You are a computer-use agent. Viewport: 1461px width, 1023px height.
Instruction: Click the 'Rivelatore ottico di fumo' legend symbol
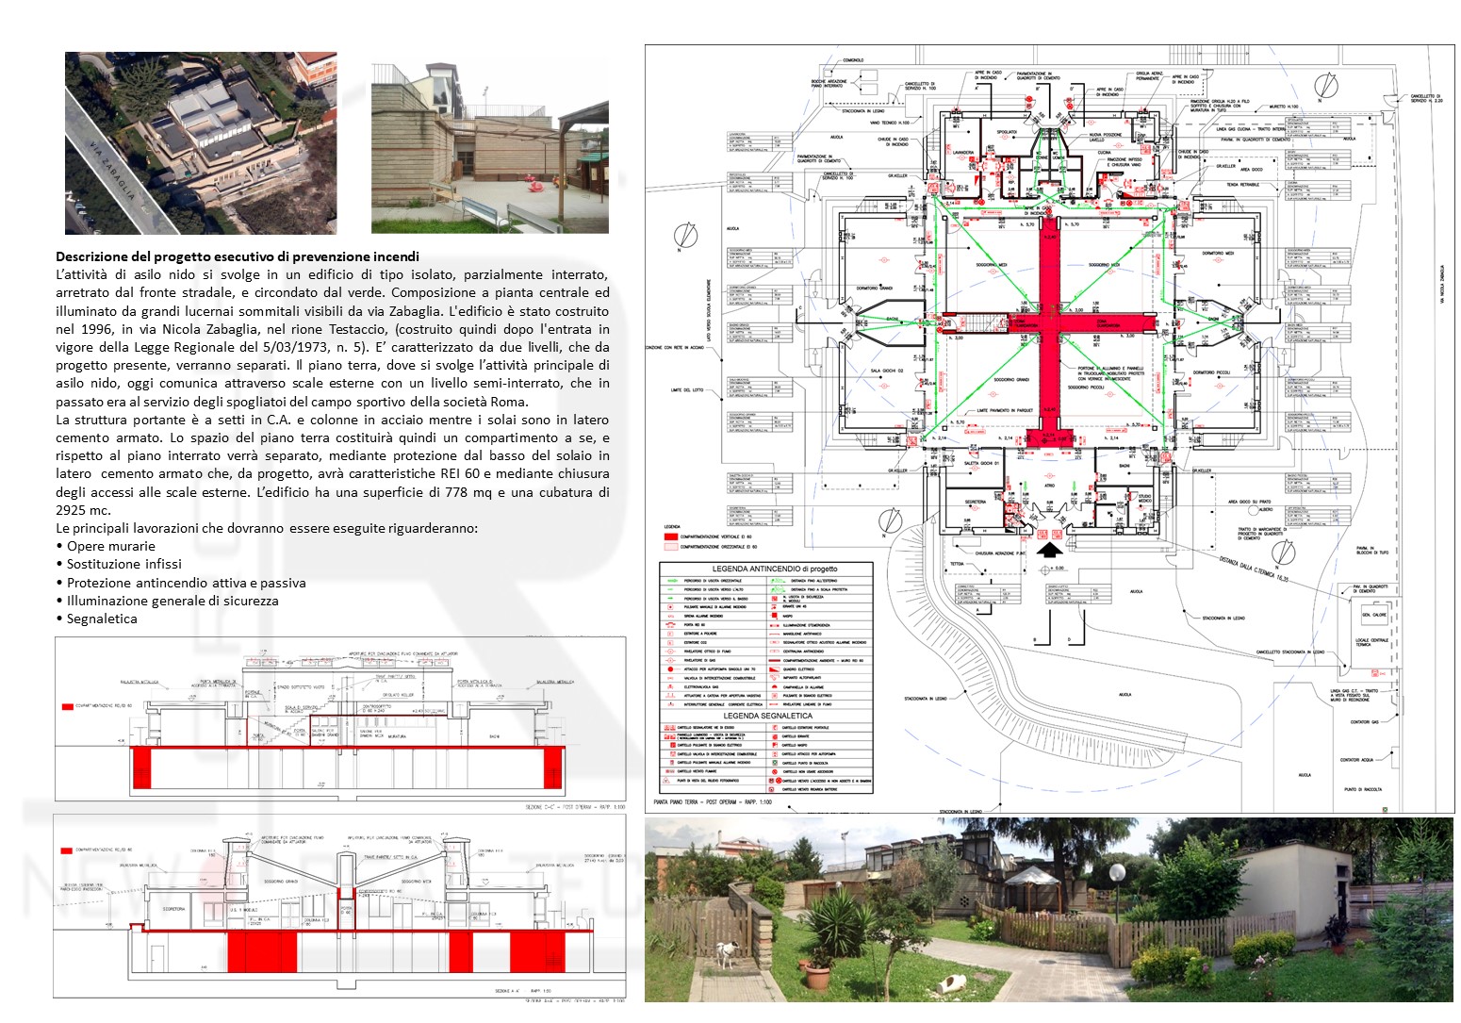coord(670,652)
